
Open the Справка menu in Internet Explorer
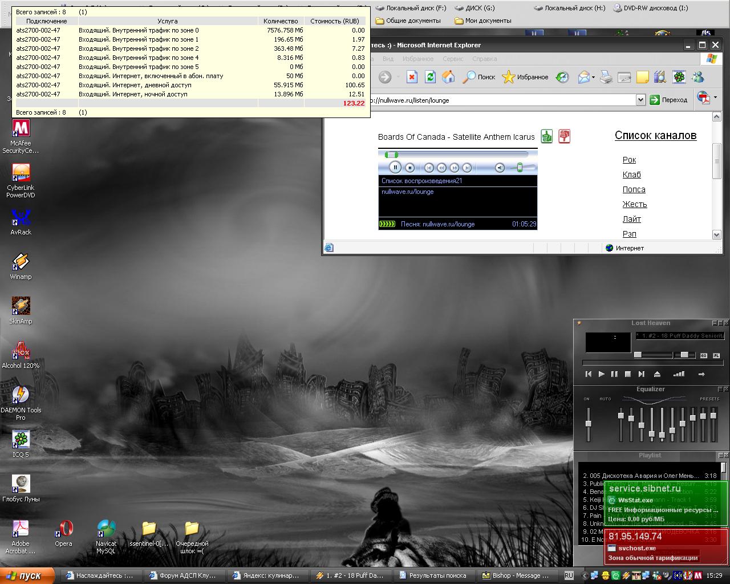[484, 59]
